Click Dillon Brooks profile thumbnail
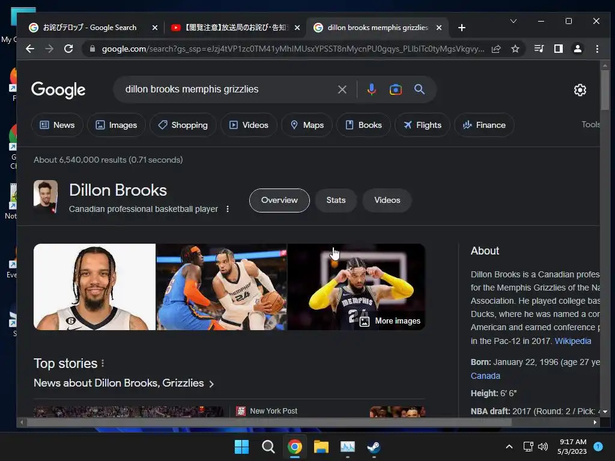 (x=46, y=197)
